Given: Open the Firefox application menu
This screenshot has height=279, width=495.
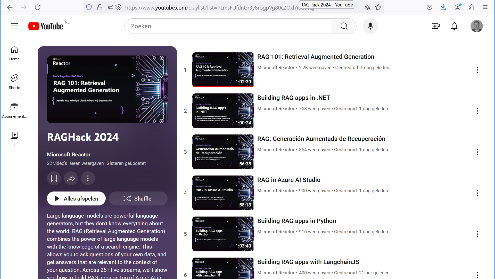Looking at the screenshot, I should 485,7.
